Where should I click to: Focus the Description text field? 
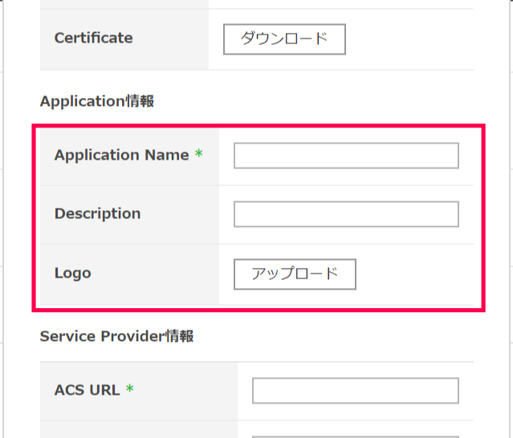pyautogui.click(x=346, y=214)
